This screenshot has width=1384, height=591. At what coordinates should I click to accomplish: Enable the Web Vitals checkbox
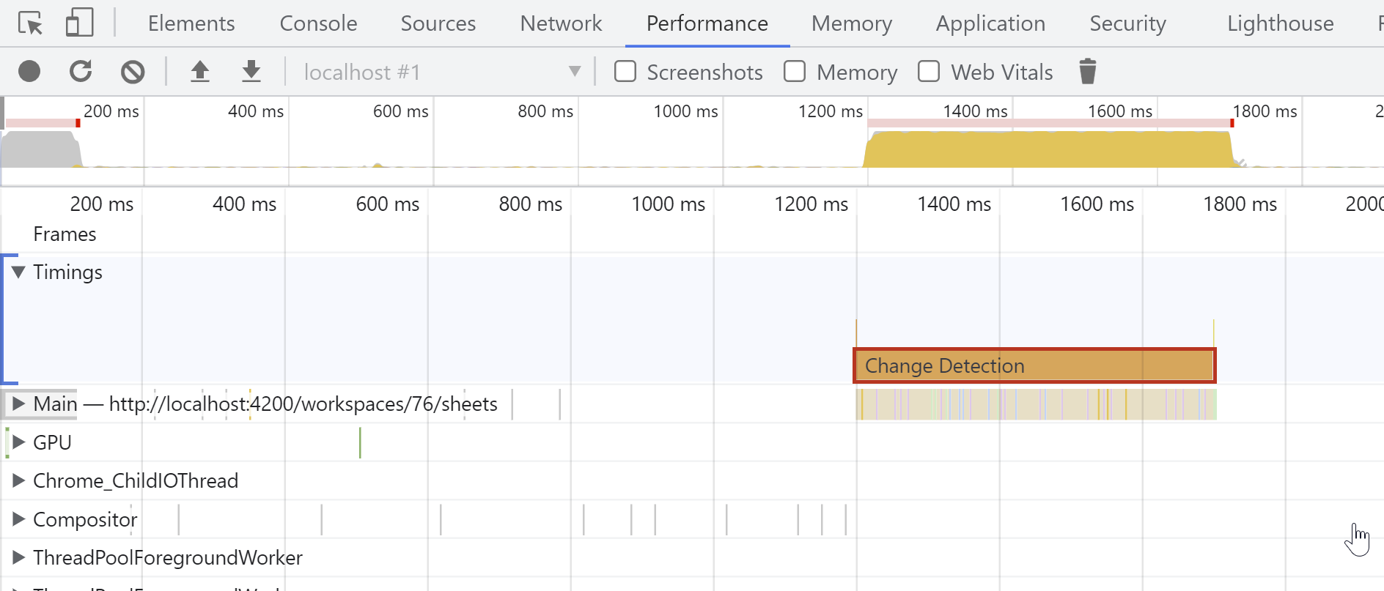[x=929, y=71]
